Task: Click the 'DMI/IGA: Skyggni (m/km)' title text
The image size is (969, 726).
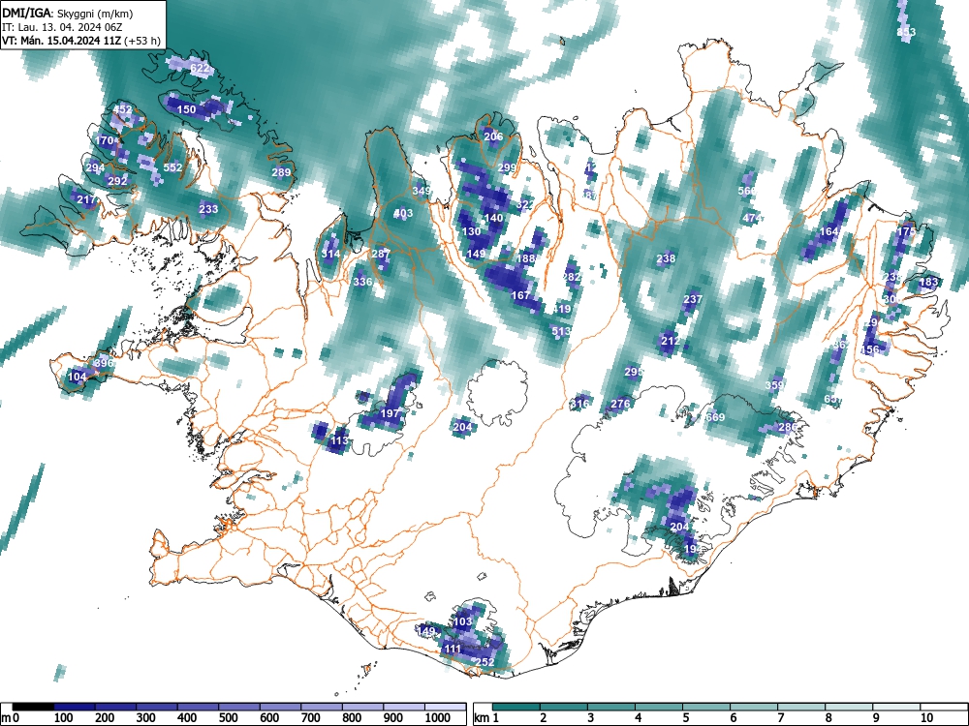Action: click(68, 13)
